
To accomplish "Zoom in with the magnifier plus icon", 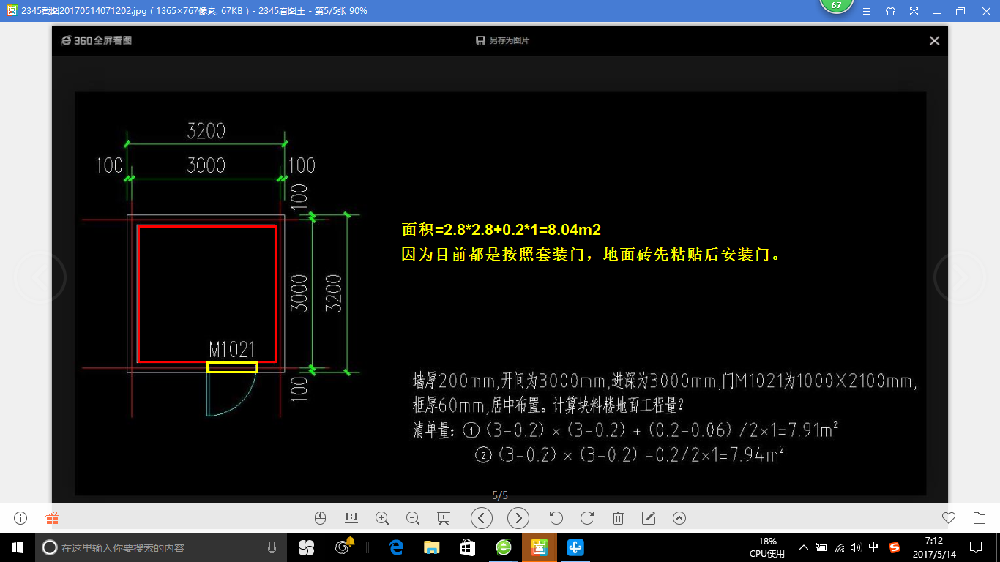I will click(381, 518).
